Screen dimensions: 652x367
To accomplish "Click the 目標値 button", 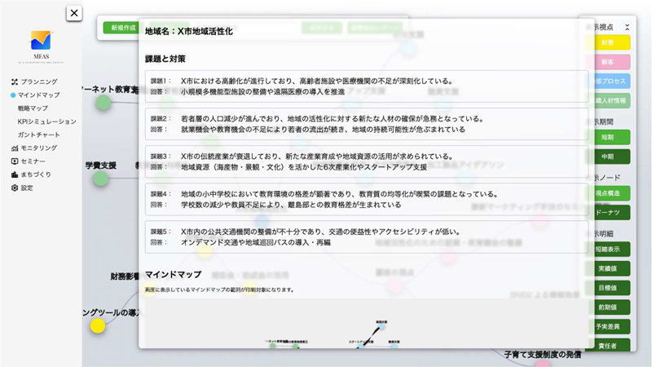I will (x=607, y=288).
